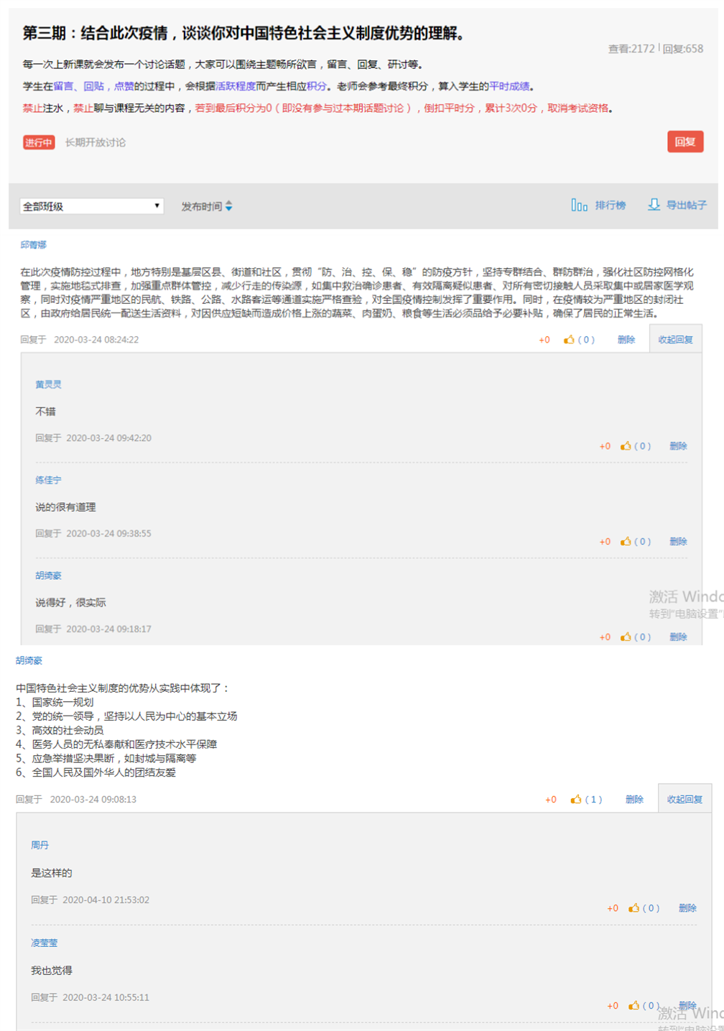
Task: Collapse replies under 胡绮豪's post
Action: coord(684,800)
